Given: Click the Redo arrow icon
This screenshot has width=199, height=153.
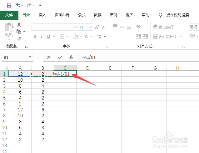Looking at the screenshot, I should click(29, 5).
